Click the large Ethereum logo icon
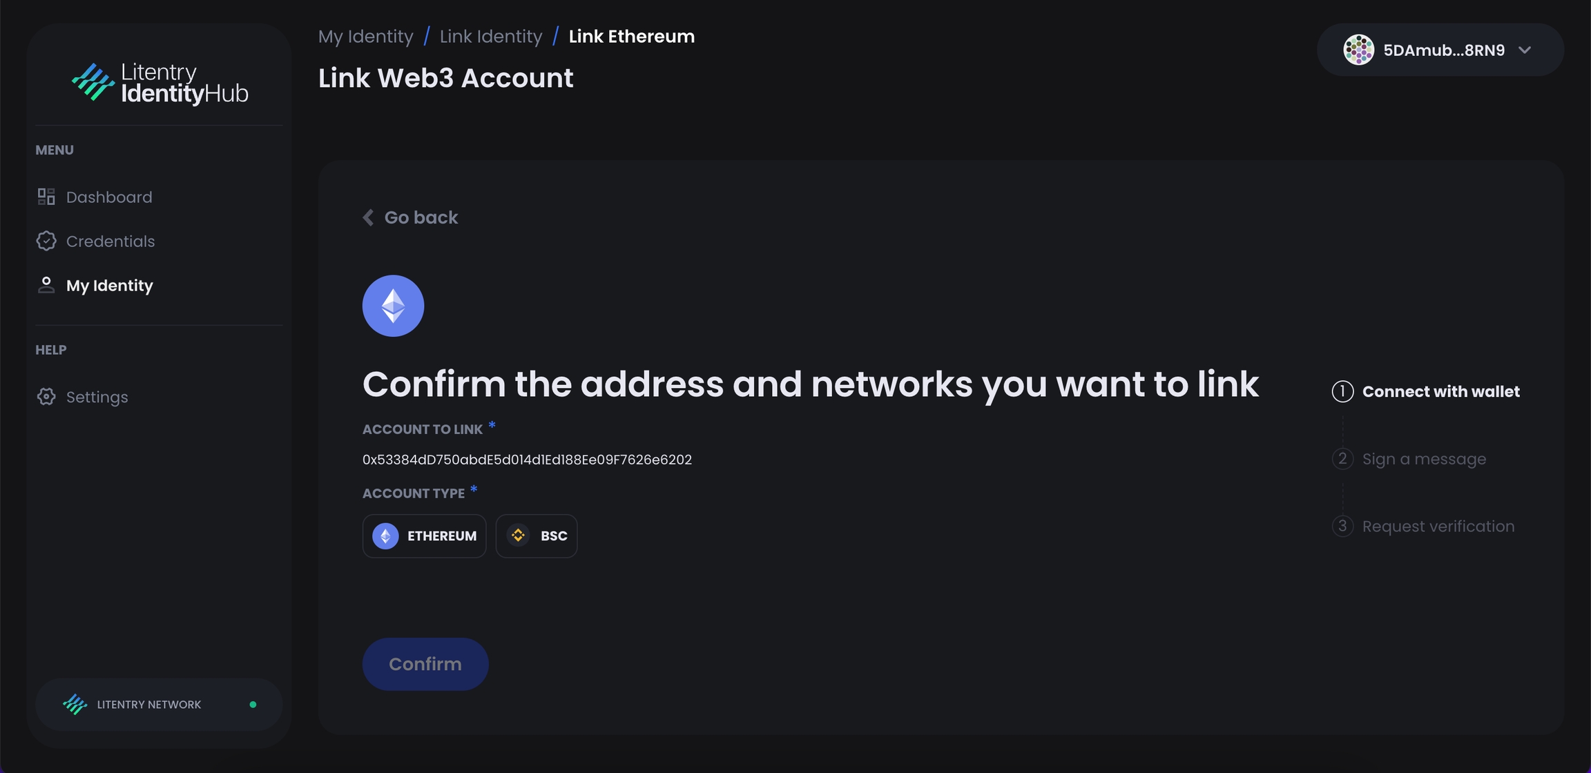This screenshot has width=1591, height=773. tap(393, 306)
